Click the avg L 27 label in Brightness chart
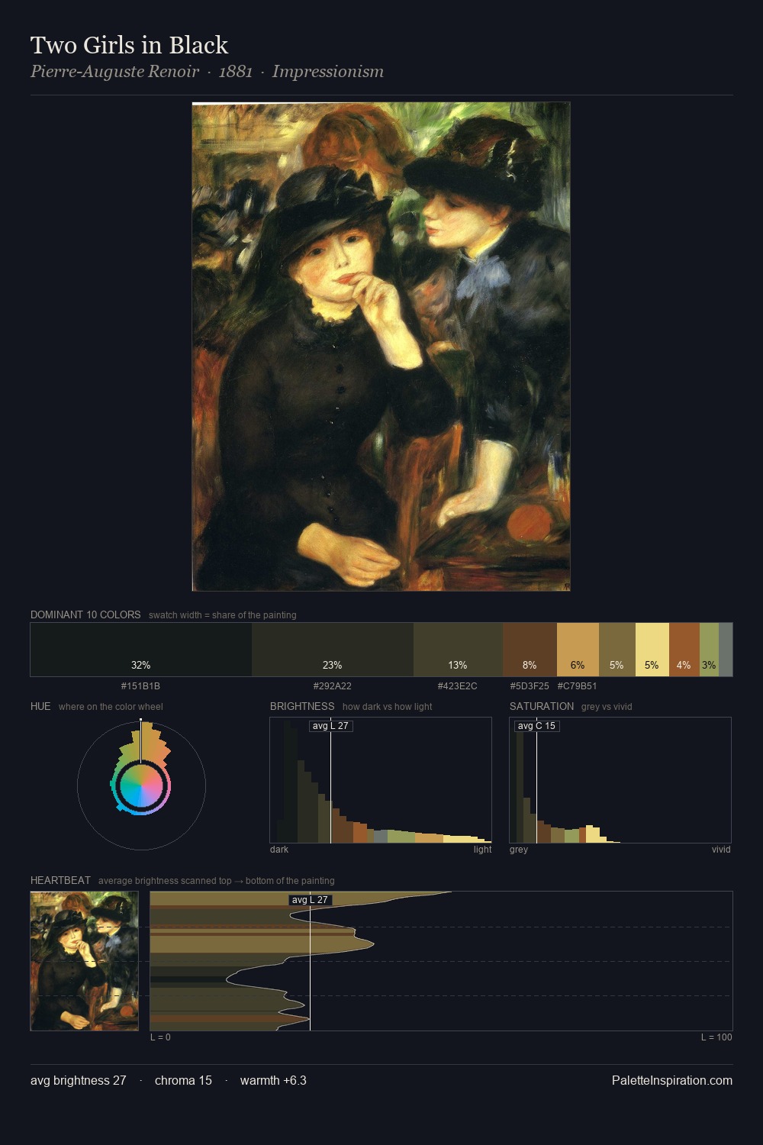Image resolution: width=763 pixels, height=1145 pixels. 330,726
